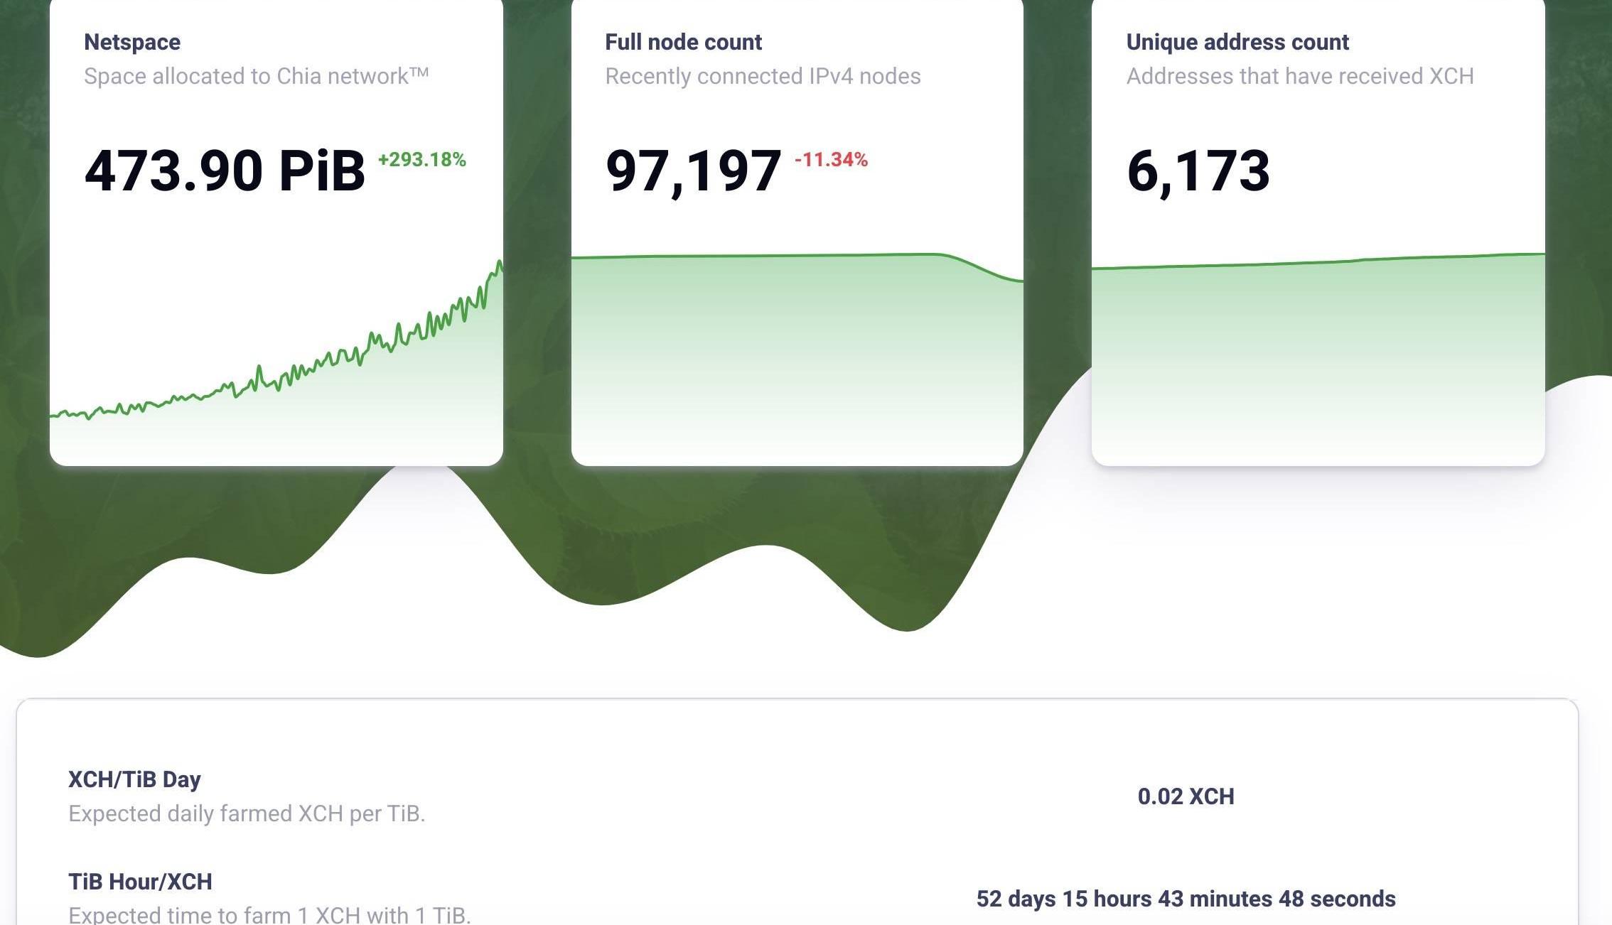This screenshot has height=925, width=1612.
Task: Select the 'Space allocated to Chia network' subtitle
Action: tap(256, 76)
